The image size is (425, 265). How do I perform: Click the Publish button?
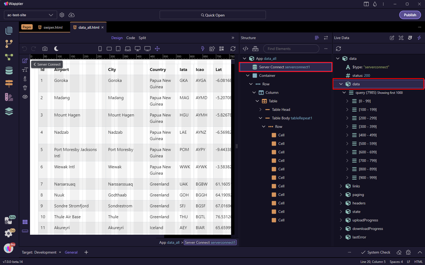410,15
